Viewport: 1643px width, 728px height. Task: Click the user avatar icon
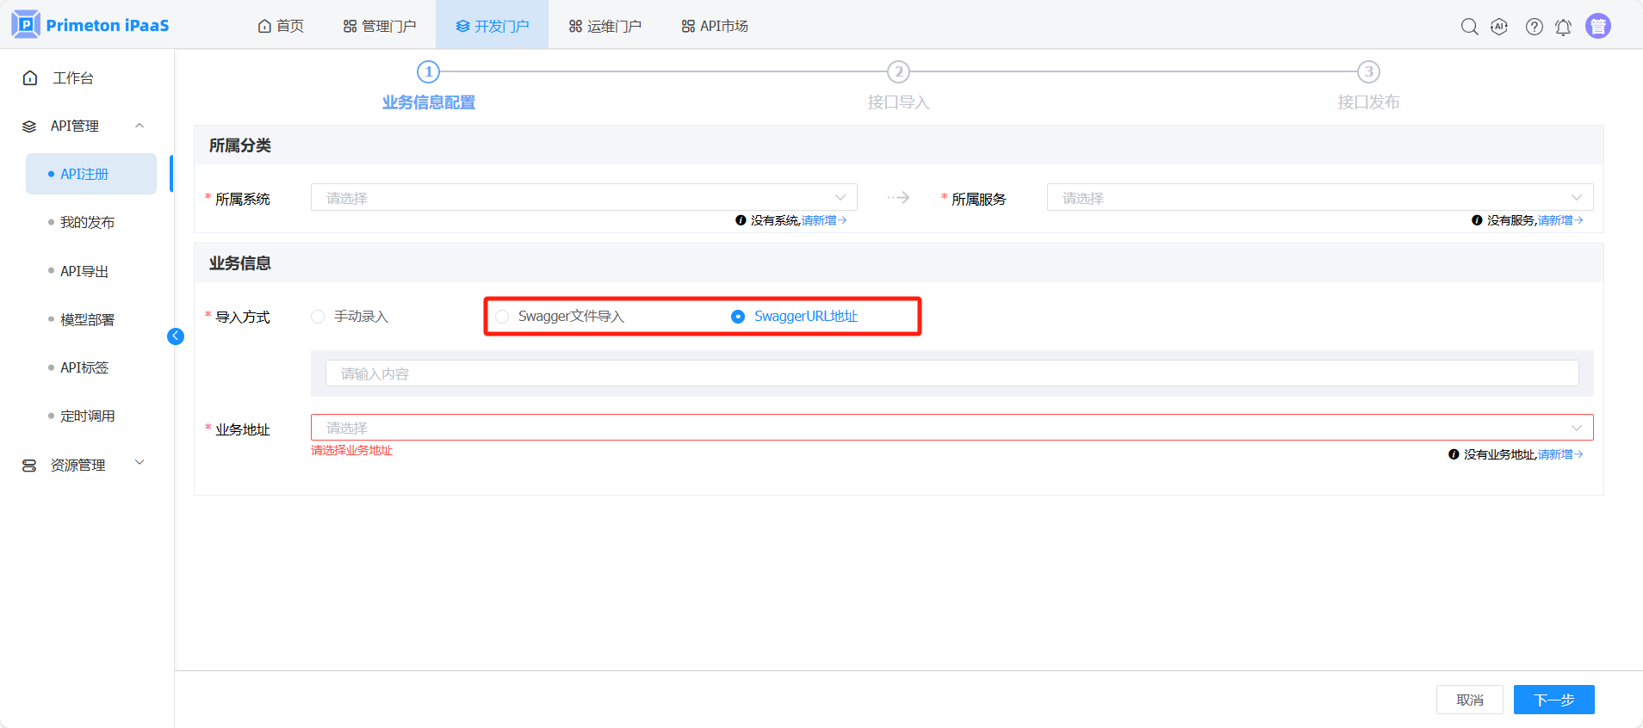tap(1597, 27)
